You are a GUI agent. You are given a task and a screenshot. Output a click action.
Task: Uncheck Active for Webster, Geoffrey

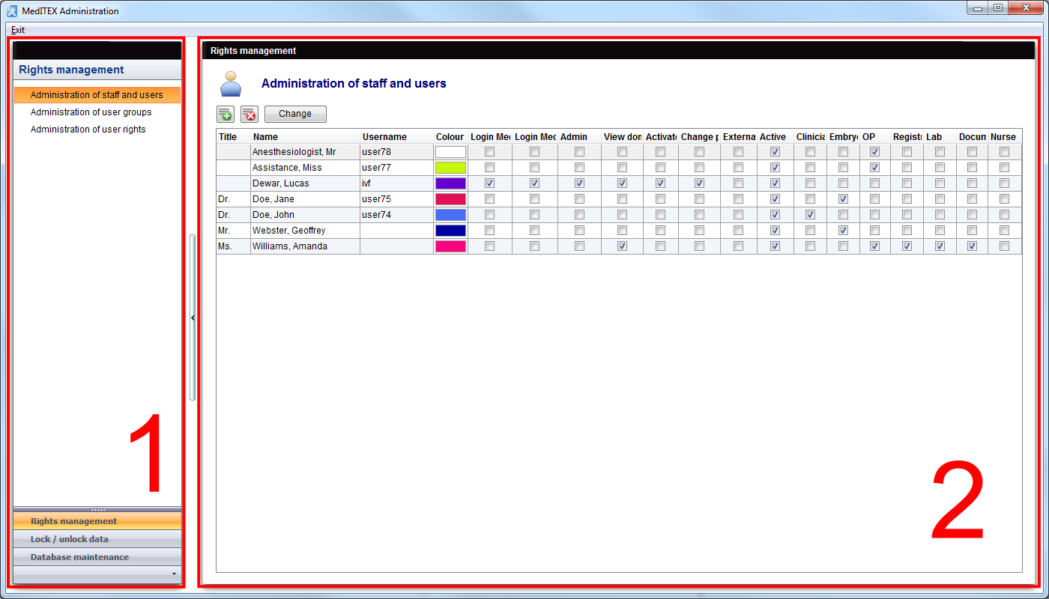click(x=775, y=231)
